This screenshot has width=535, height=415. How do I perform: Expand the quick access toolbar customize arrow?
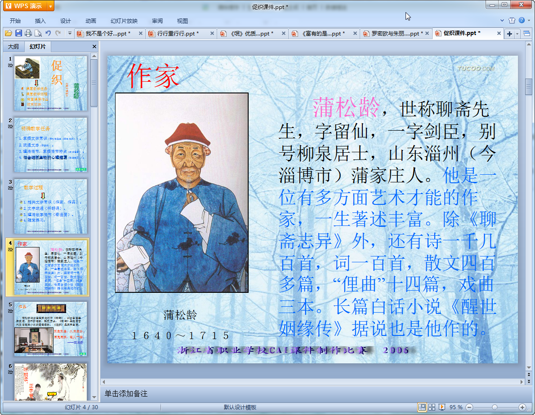point(70,33)
